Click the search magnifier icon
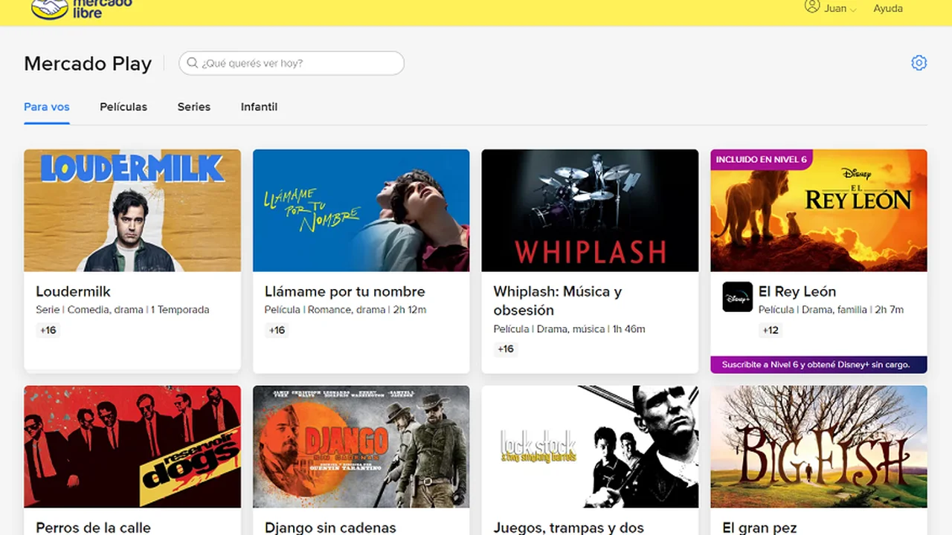The width and height of the screenshot is (952, 535). [193, 62]
